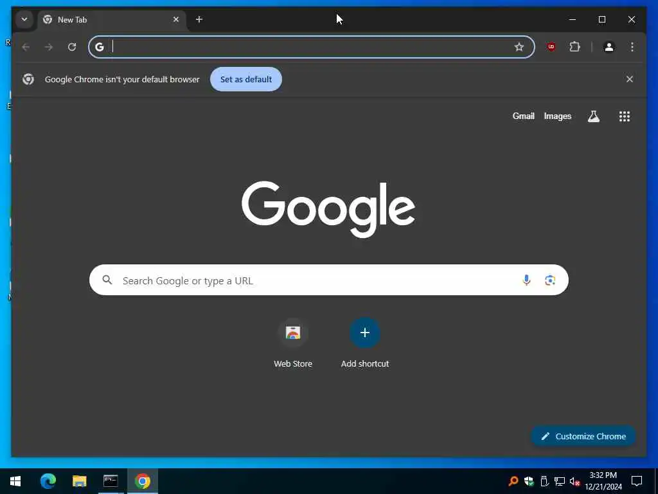Click the Google G icon in address bar
Image resolution: width=658 pixels, height=494 pixels.
[x=100, y=47]
